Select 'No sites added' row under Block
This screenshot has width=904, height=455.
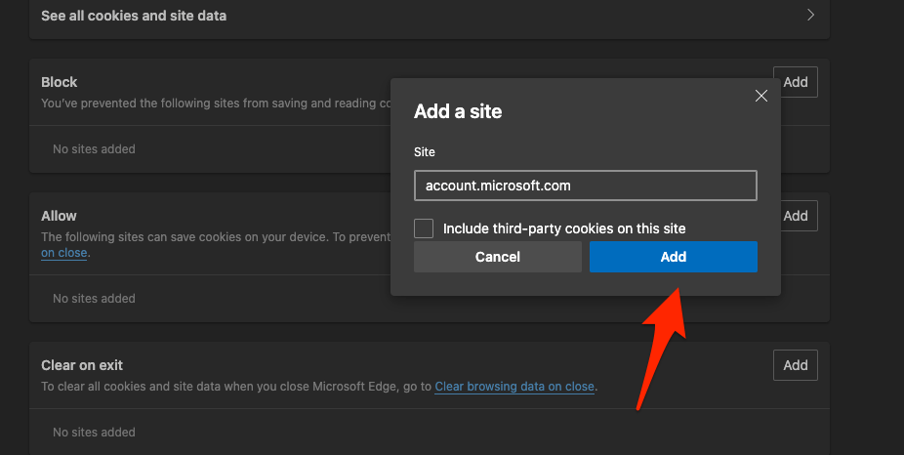coord(94,149)
